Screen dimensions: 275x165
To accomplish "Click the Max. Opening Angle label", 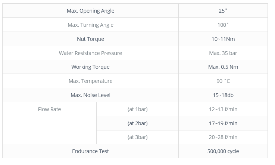I will 91,11.
